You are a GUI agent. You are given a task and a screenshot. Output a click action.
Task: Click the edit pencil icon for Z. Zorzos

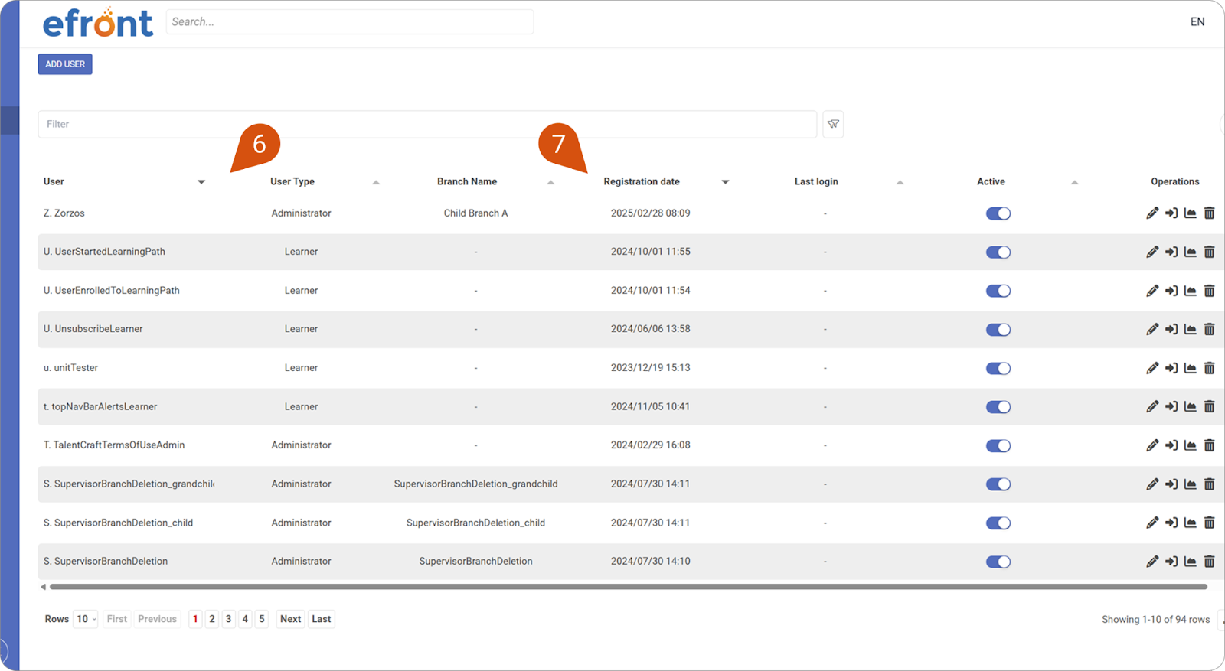pyautogui.click(x=1152, y=213)
